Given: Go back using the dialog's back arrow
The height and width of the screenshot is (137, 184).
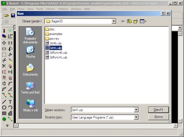Looking at the screenshot, I should click(123, 21).
